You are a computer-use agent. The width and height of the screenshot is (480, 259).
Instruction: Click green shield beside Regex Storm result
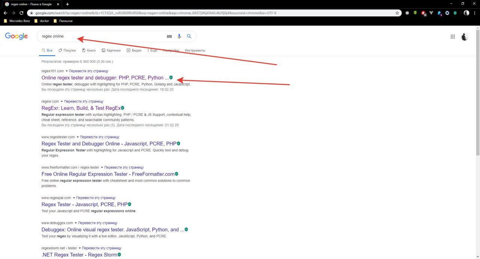tap(119, 255)
